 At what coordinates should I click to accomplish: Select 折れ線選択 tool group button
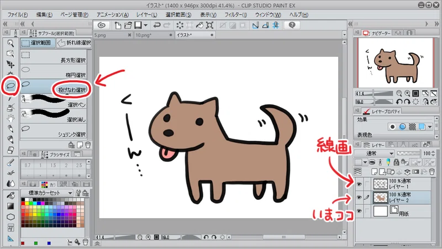click(x=74, y=43)
